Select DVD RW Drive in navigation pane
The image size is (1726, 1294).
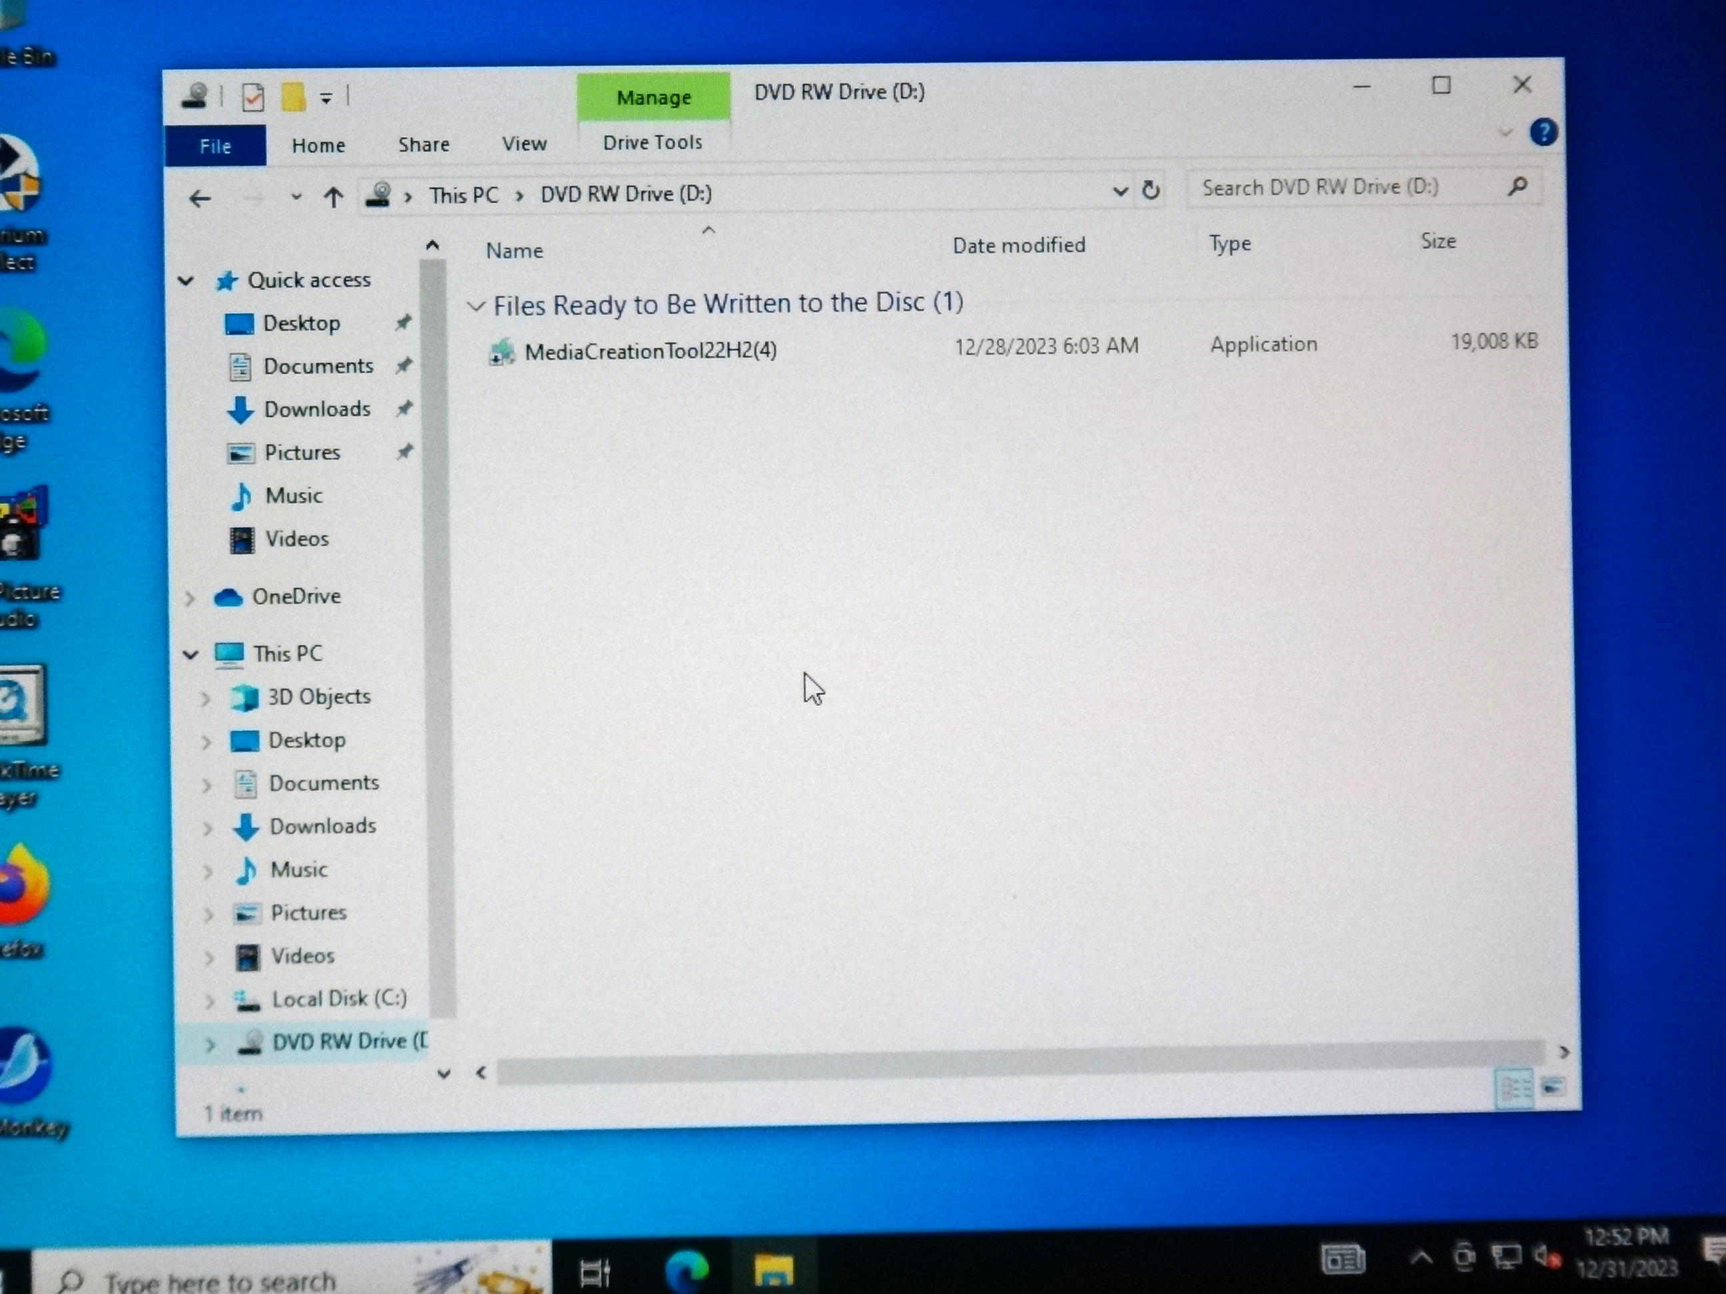coord(350,1042)
